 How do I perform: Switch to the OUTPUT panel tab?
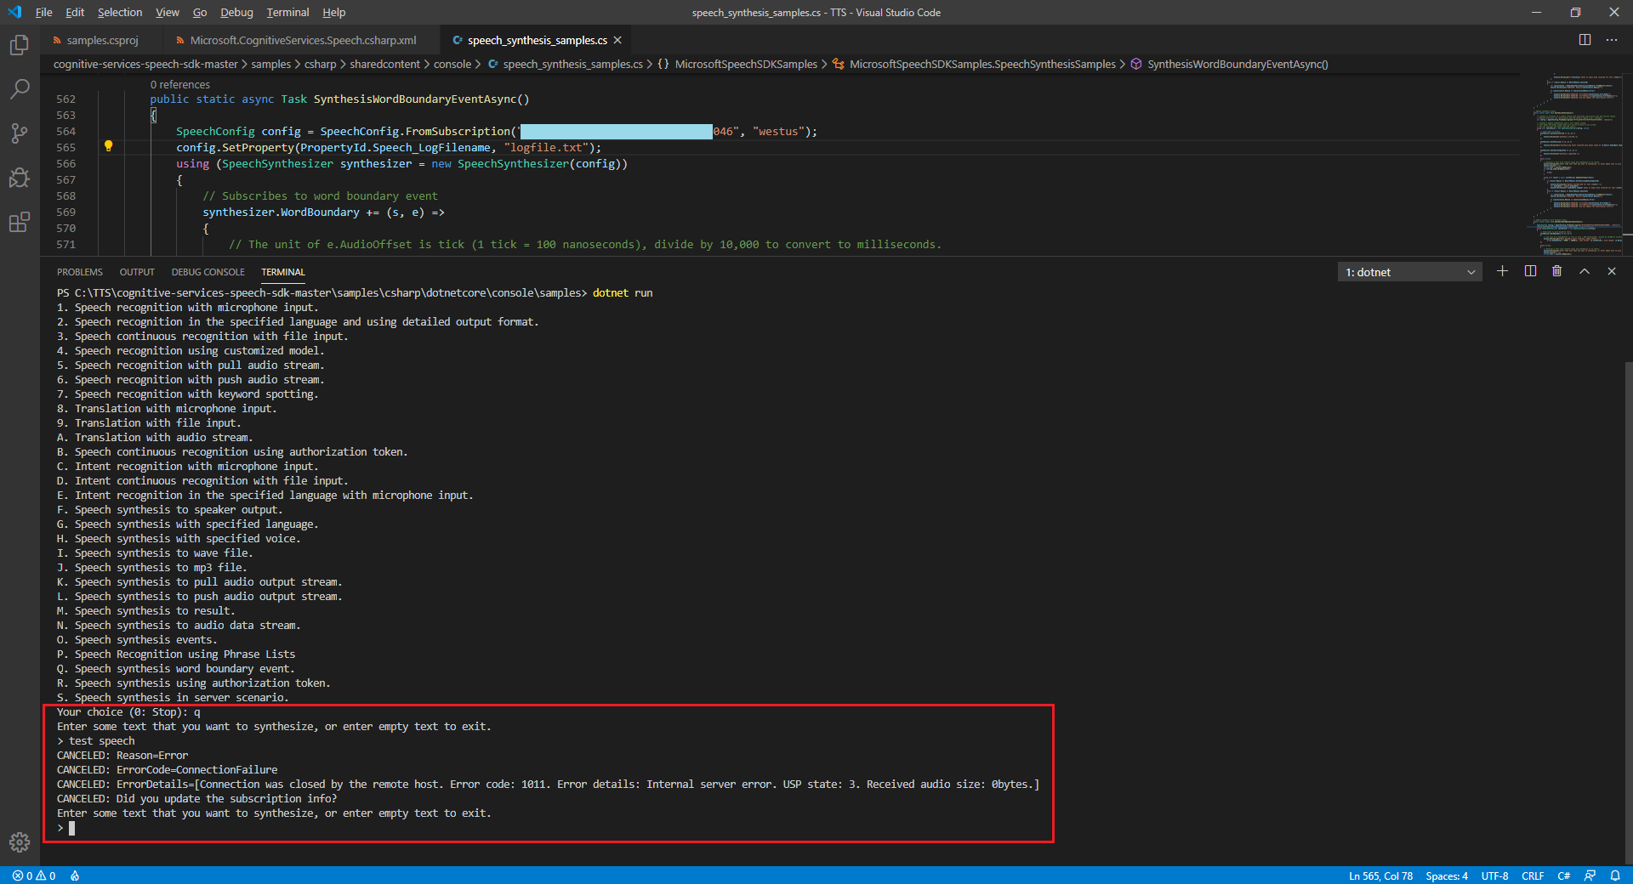pyautogui.click(x=137, y=272)
